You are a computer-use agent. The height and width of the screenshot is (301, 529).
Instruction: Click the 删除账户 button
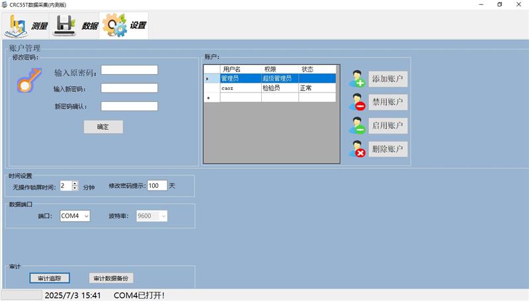tap(387, 149)
